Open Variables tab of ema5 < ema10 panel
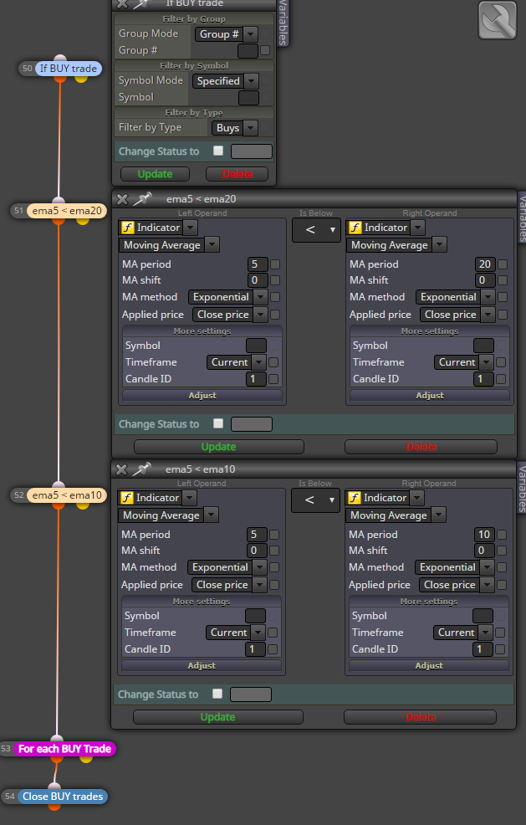This screenshot has height=825, width=526. pyautogui.click(x=522, y=487)
